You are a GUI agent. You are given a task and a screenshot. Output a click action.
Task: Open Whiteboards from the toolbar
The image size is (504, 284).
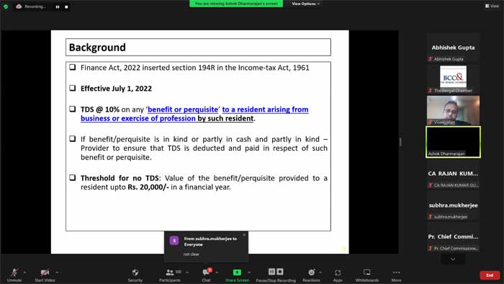367,275
